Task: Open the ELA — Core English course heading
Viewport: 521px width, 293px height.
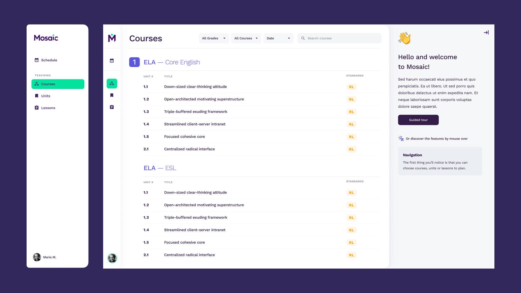Action: coord(171,62)
